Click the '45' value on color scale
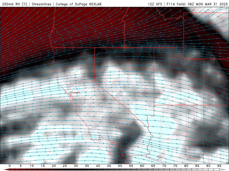 pyautogui.click(x=109, y=166)
